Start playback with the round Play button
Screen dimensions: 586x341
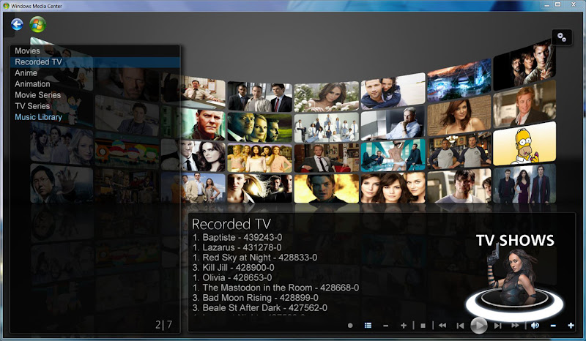[x=479, y=326]
